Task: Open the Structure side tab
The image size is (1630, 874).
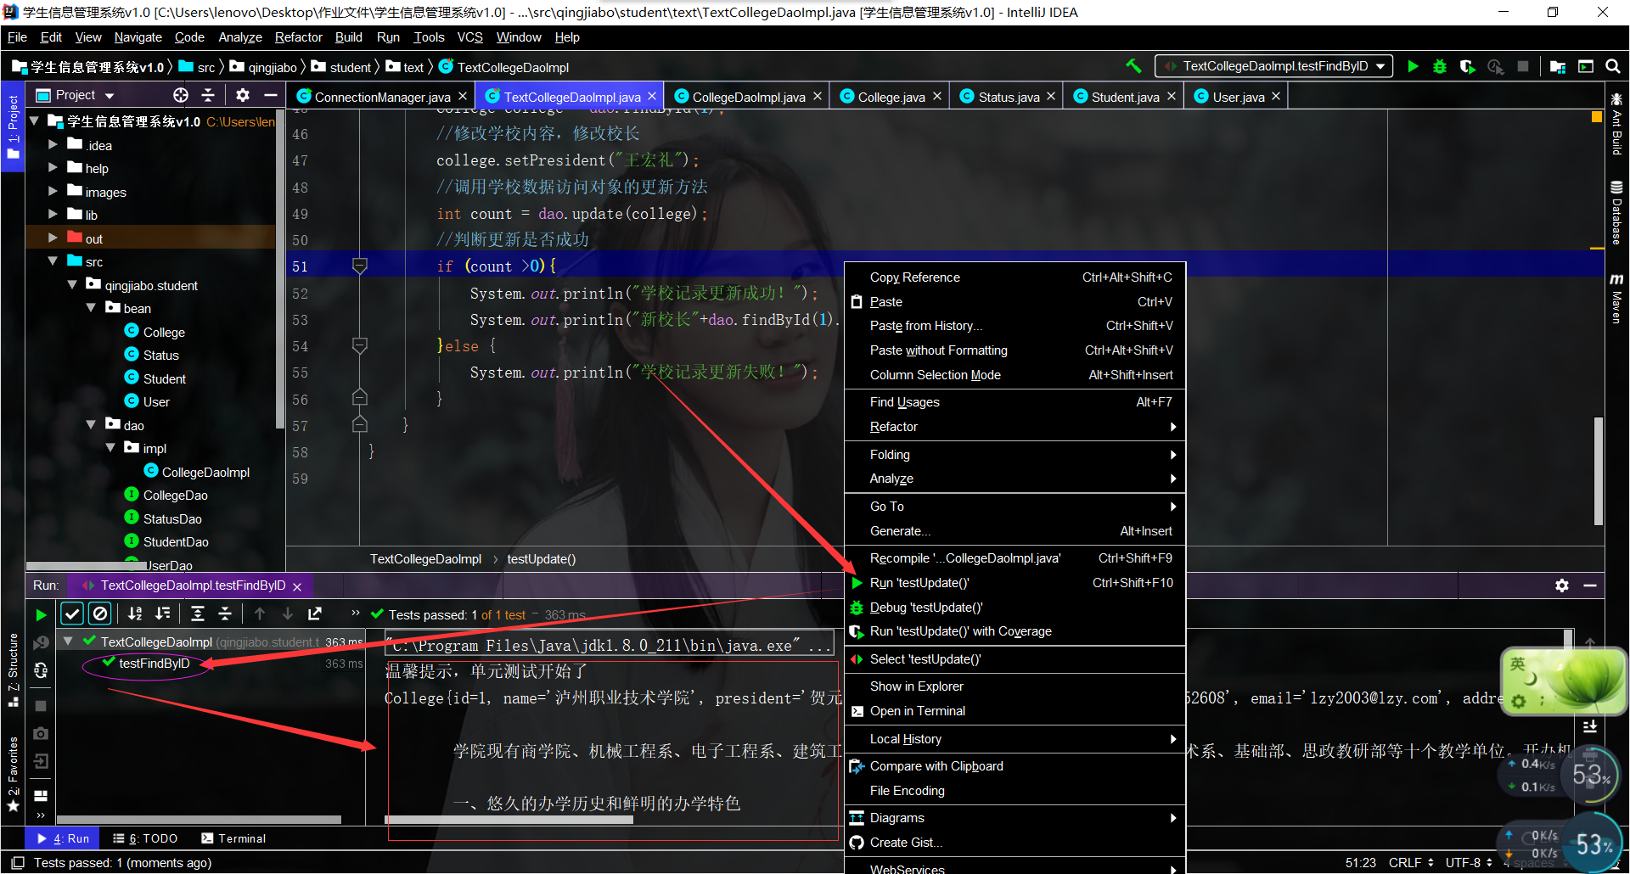Action: 13,670
